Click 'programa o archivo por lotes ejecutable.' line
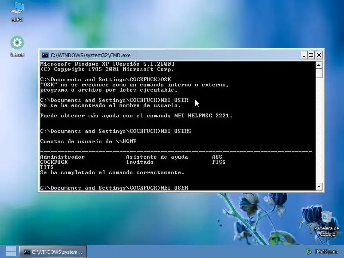The width and height of the screenshot is (344, 258). pos(109,90)
